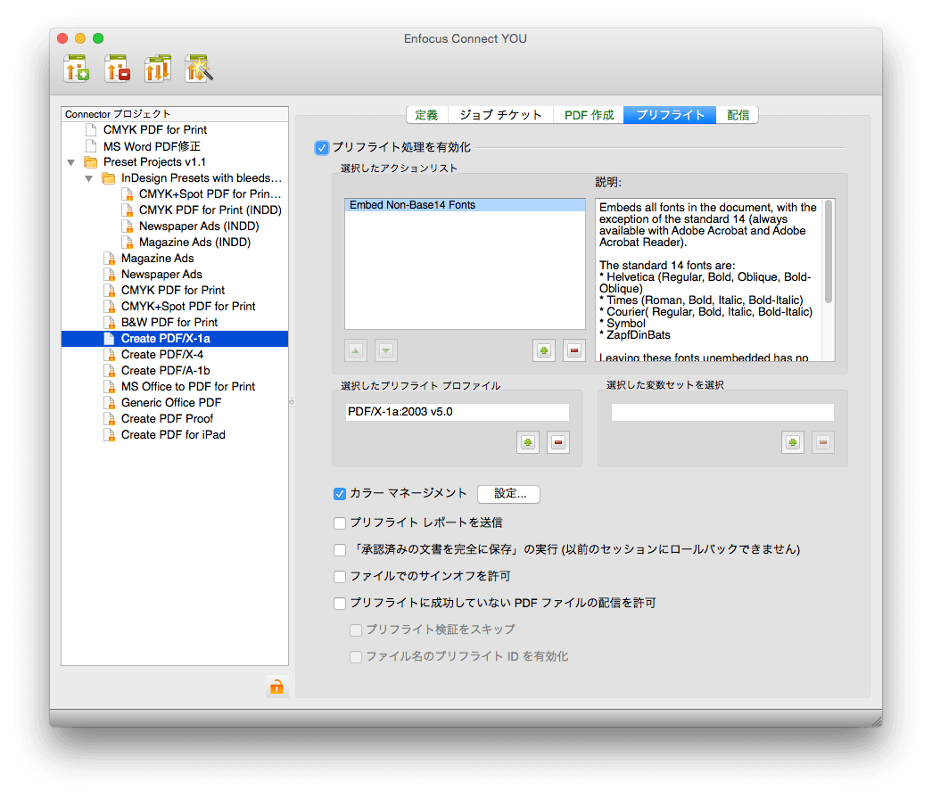Screen dimensions: 932x798
Task: Uncheck the カラー マネージメント checkbox
Action: pyautogui.click(x=340, y=494)
